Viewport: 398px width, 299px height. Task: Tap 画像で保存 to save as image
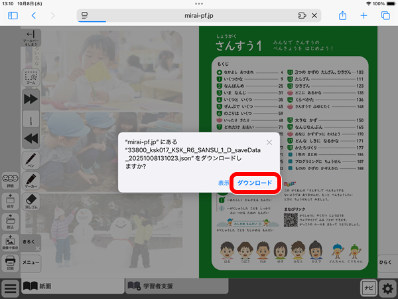(x=10, y=243)
